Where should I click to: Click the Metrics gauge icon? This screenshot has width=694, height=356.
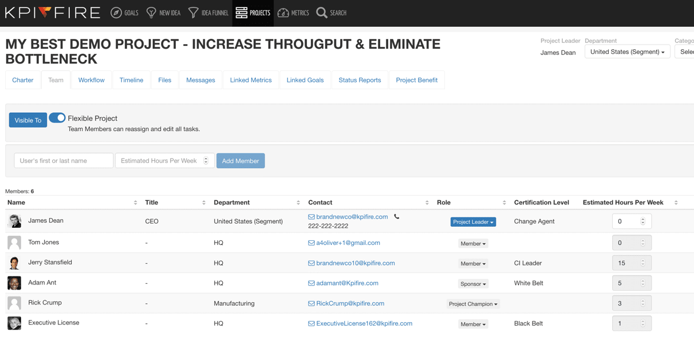pos(283,13)
